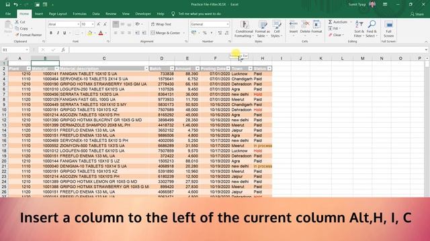Click the Save icon in quick access toolbar
This screenshot has height=241, width=430.
pos(7,5)
